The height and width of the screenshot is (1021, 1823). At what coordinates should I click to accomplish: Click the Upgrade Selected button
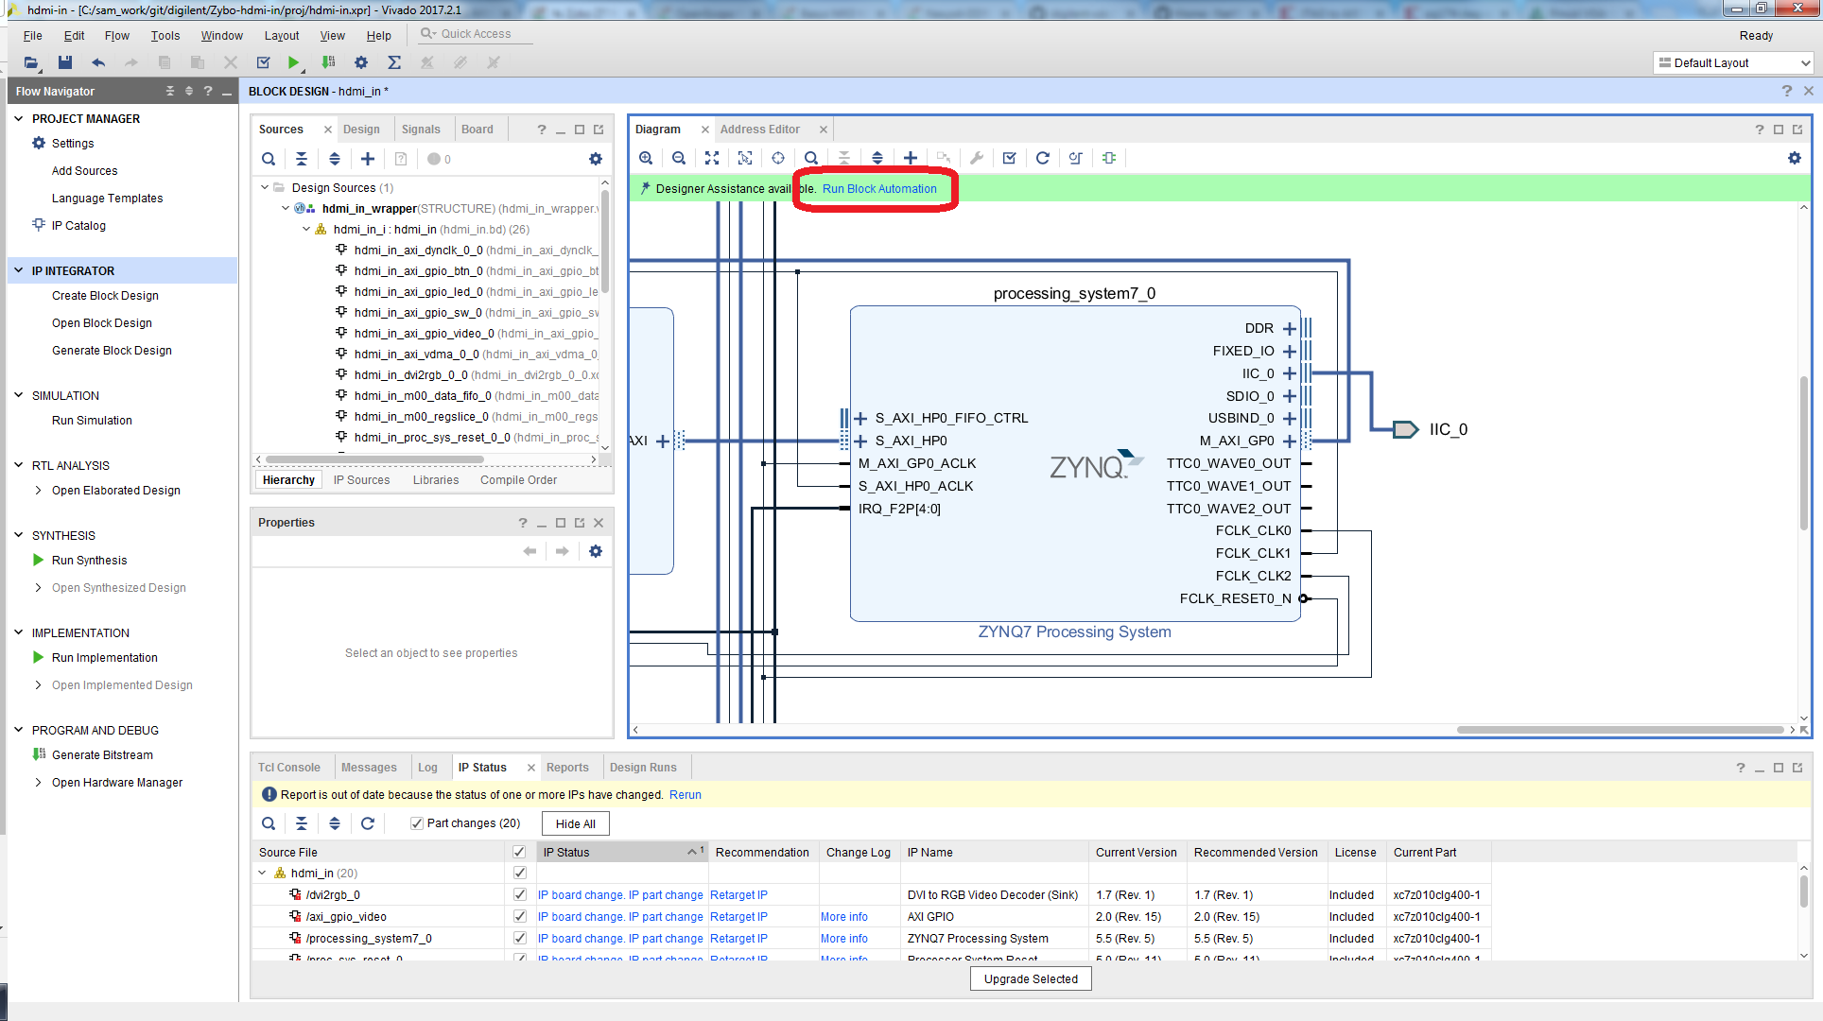(1031, 978)
